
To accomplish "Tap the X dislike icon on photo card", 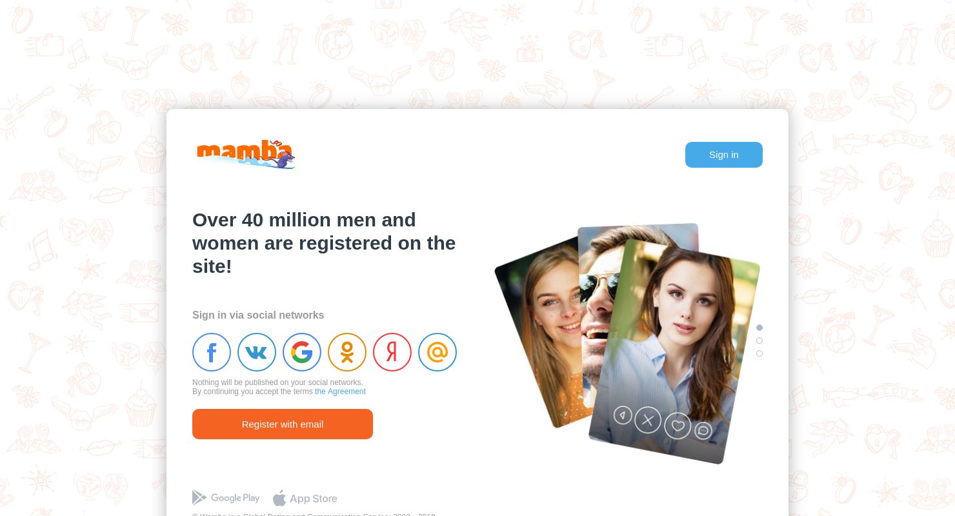I will pos(648,421).
